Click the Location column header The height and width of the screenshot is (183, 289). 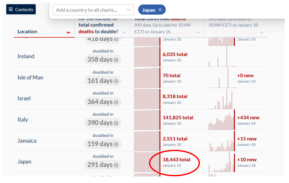27,32
